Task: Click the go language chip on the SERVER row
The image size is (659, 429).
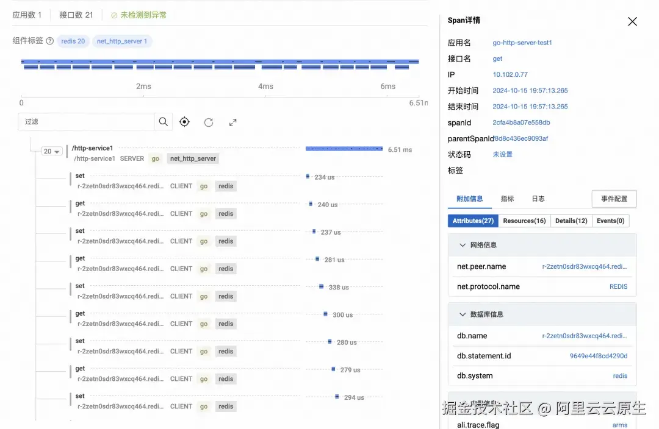Action: coord(155,158)
